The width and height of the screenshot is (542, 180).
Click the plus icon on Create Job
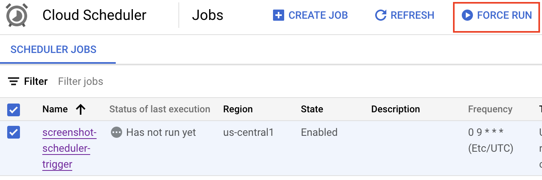click(x=278, y=16)
